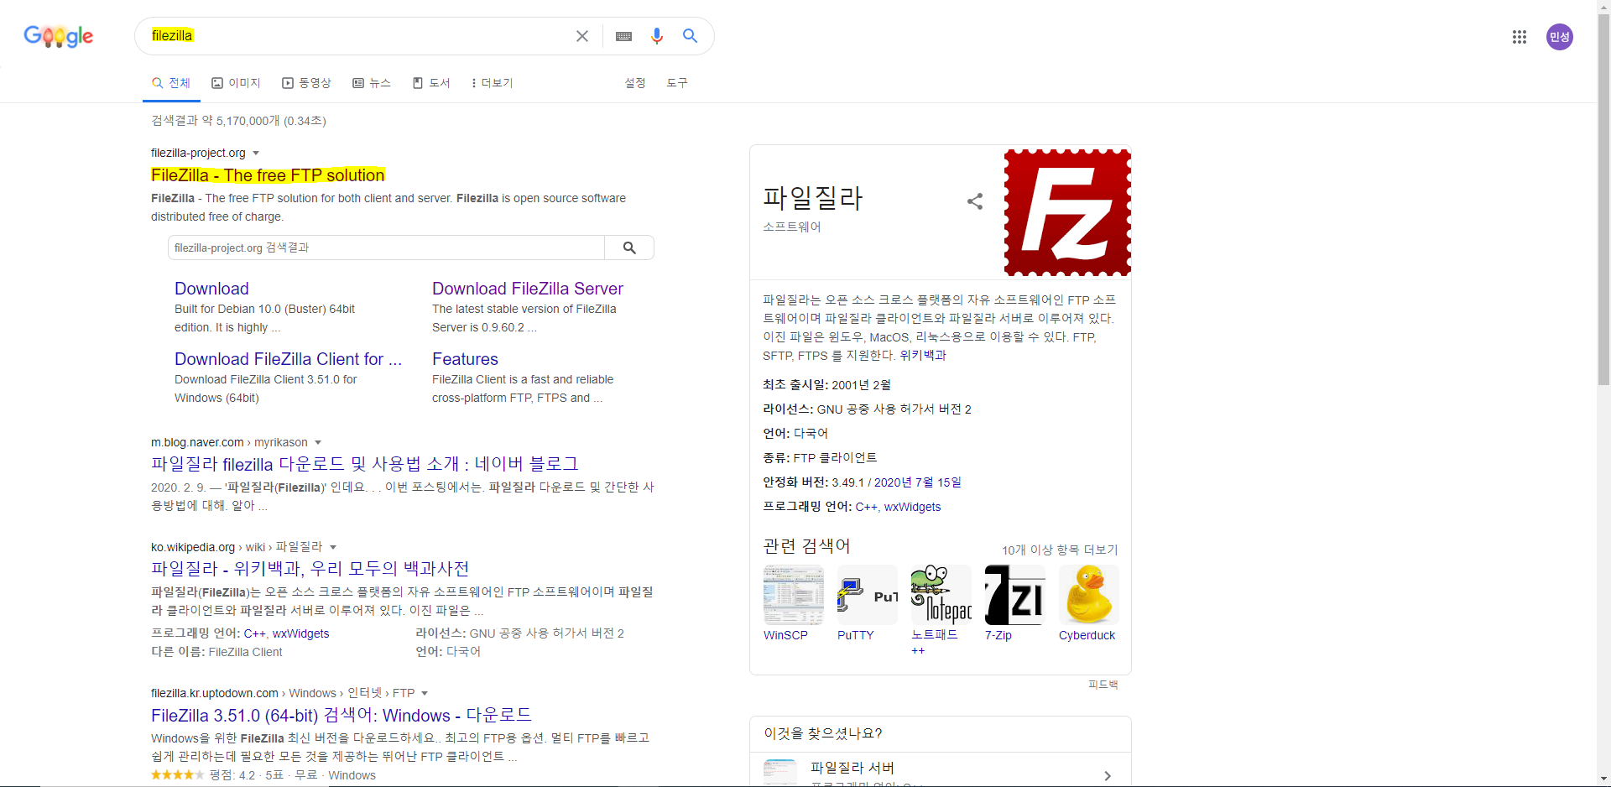Open FileZilla 3.51.0 (64-bit) uptodown result
The image size is (1611, 787).
(x=341, y=716)
